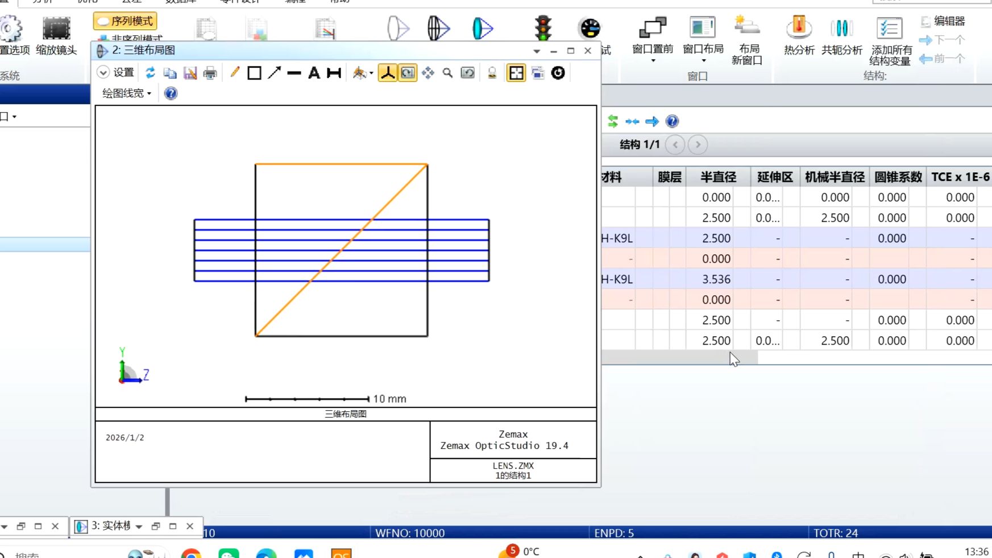Select the pan move tool
The width and height of the screenshot is (992, 558).
(428, 73)
